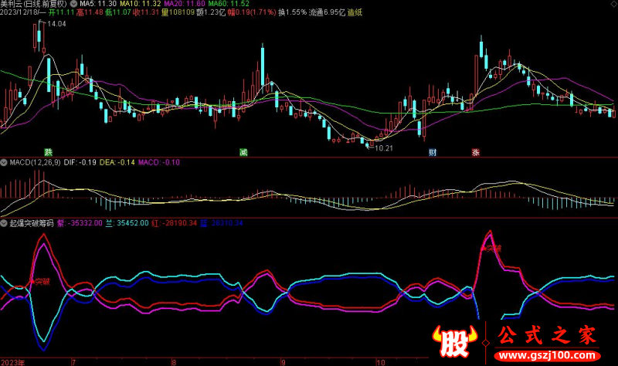
Task: Click the red 涨 event marker
Action: click(475, 152)
